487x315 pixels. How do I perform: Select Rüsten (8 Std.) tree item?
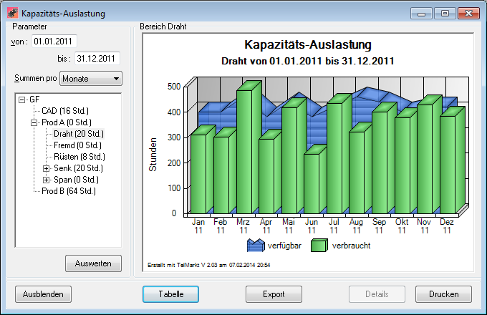coord(79,157)
